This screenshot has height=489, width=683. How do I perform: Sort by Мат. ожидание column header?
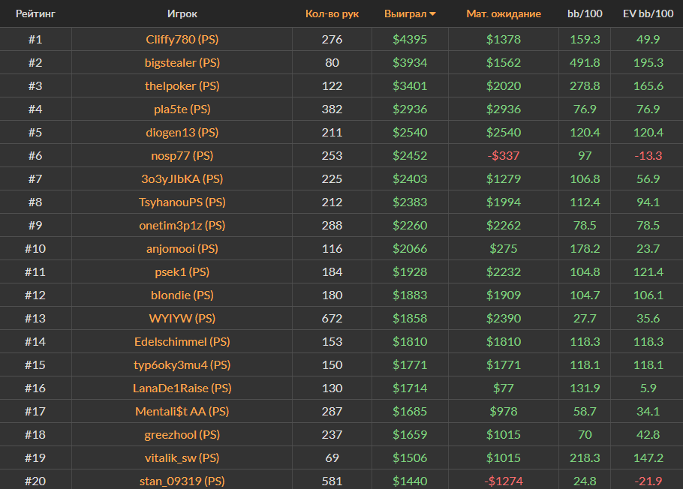pos(503,14)
